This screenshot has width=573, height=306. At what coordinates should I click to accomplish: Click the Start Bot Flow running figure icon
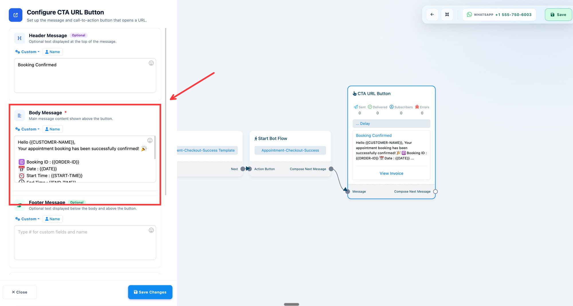(x=256, y=139)
